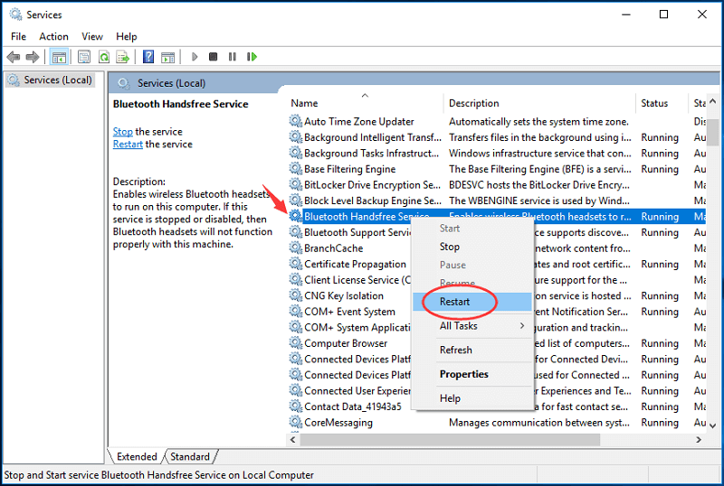This screenshot has height=486, width=724.
Task: Open the View menu
Action: (x=92, y=36)
